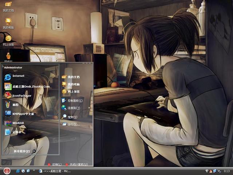Image resolution: width=233 pixels, height=175 pixels.
Task: Open 网上邻居 in start menu right column
Action: pos(71,92)
